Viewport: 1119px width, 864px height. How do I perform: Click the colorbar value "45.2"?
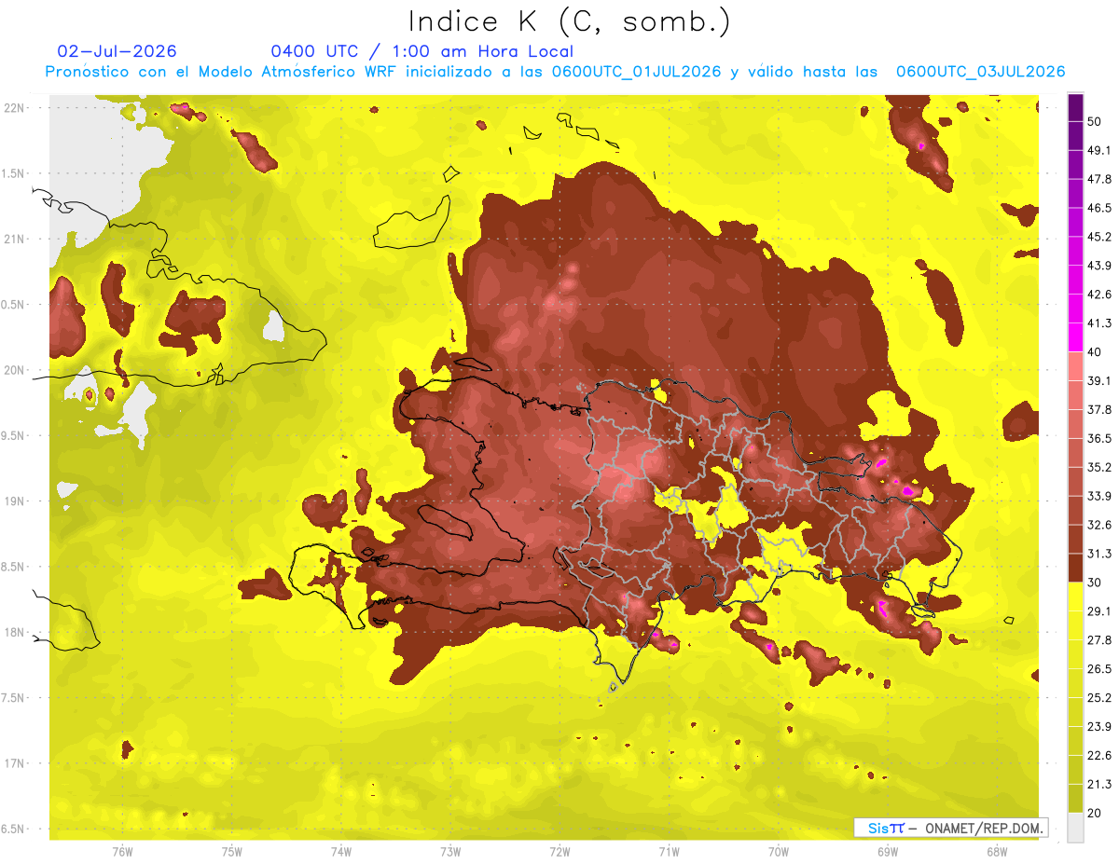(1099, 238)
